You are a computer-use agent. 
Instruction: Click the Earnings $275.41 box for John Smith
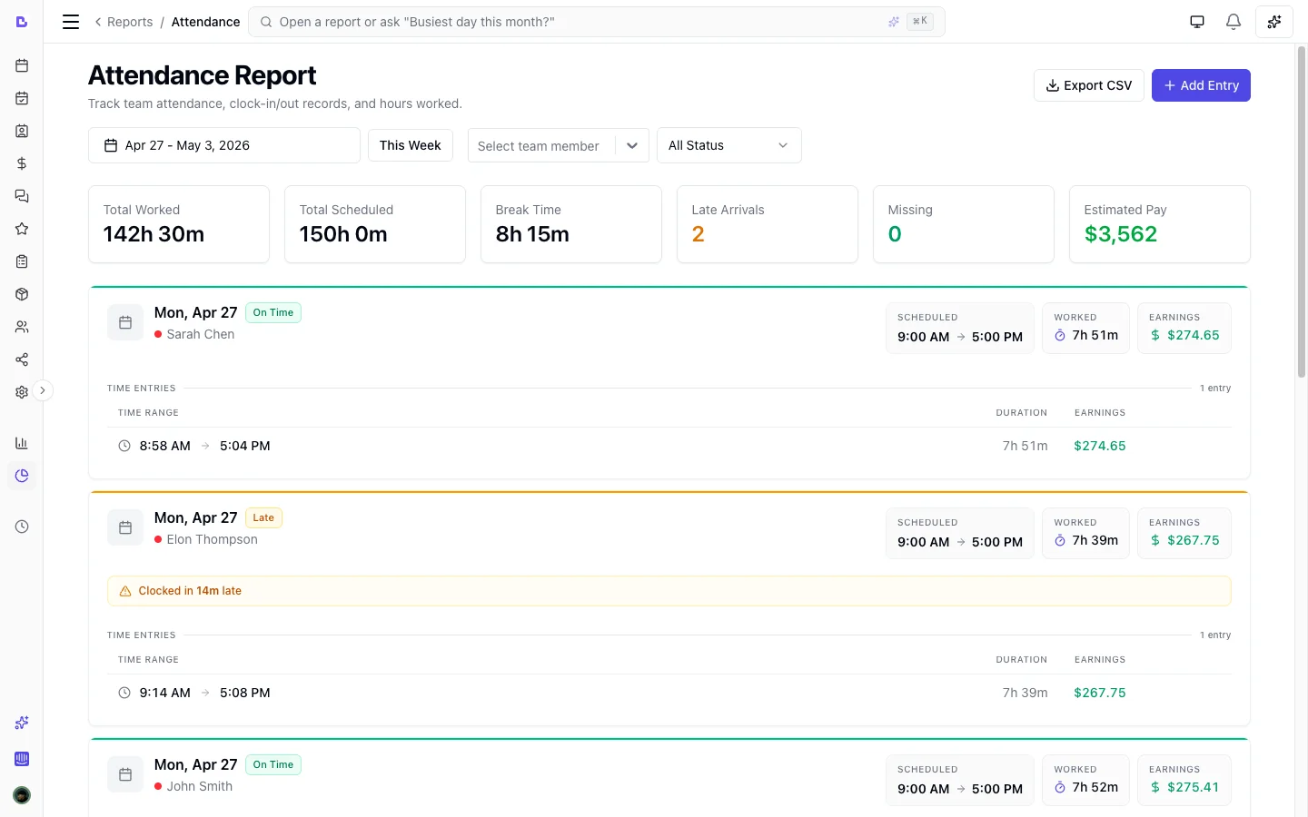pos(1184,780)
